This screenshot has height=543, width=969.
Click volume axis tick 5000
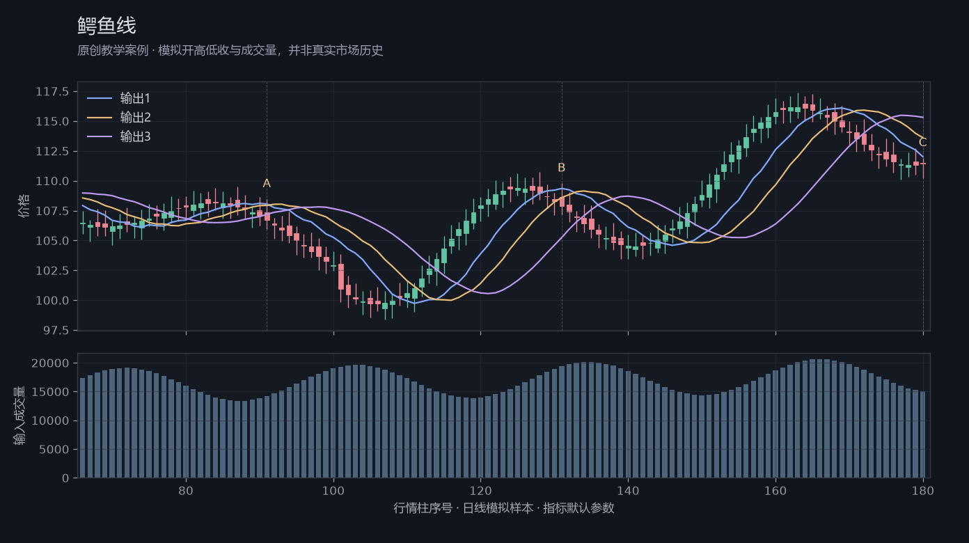55,450
